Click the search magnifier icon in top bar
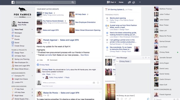Image resolution: width=180 pixels, height=100 pixels. coord(73,2)
